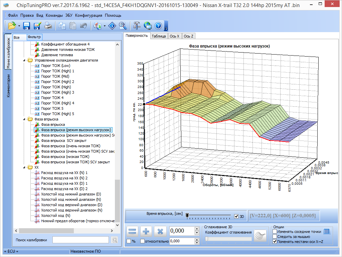Uncheck 'Поменять местами оси X↔Z'
The height and width of the screenshot is (257, 342).
(275, 242)
